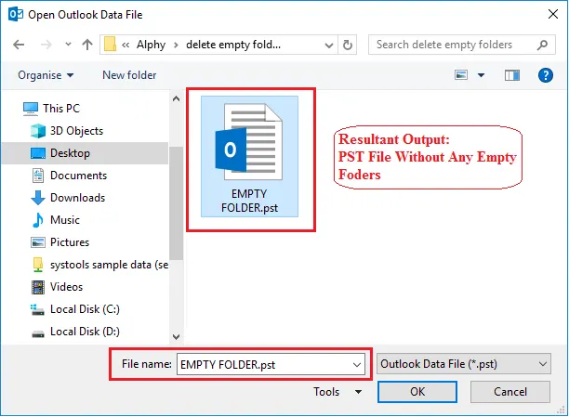569x417 pixels.
Task: Open Music folder in the sidebar
Action: tap(65, 220)
